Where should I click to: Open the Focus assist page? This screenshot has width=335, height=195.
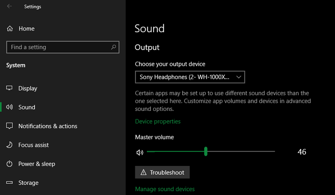coord(33,145)
